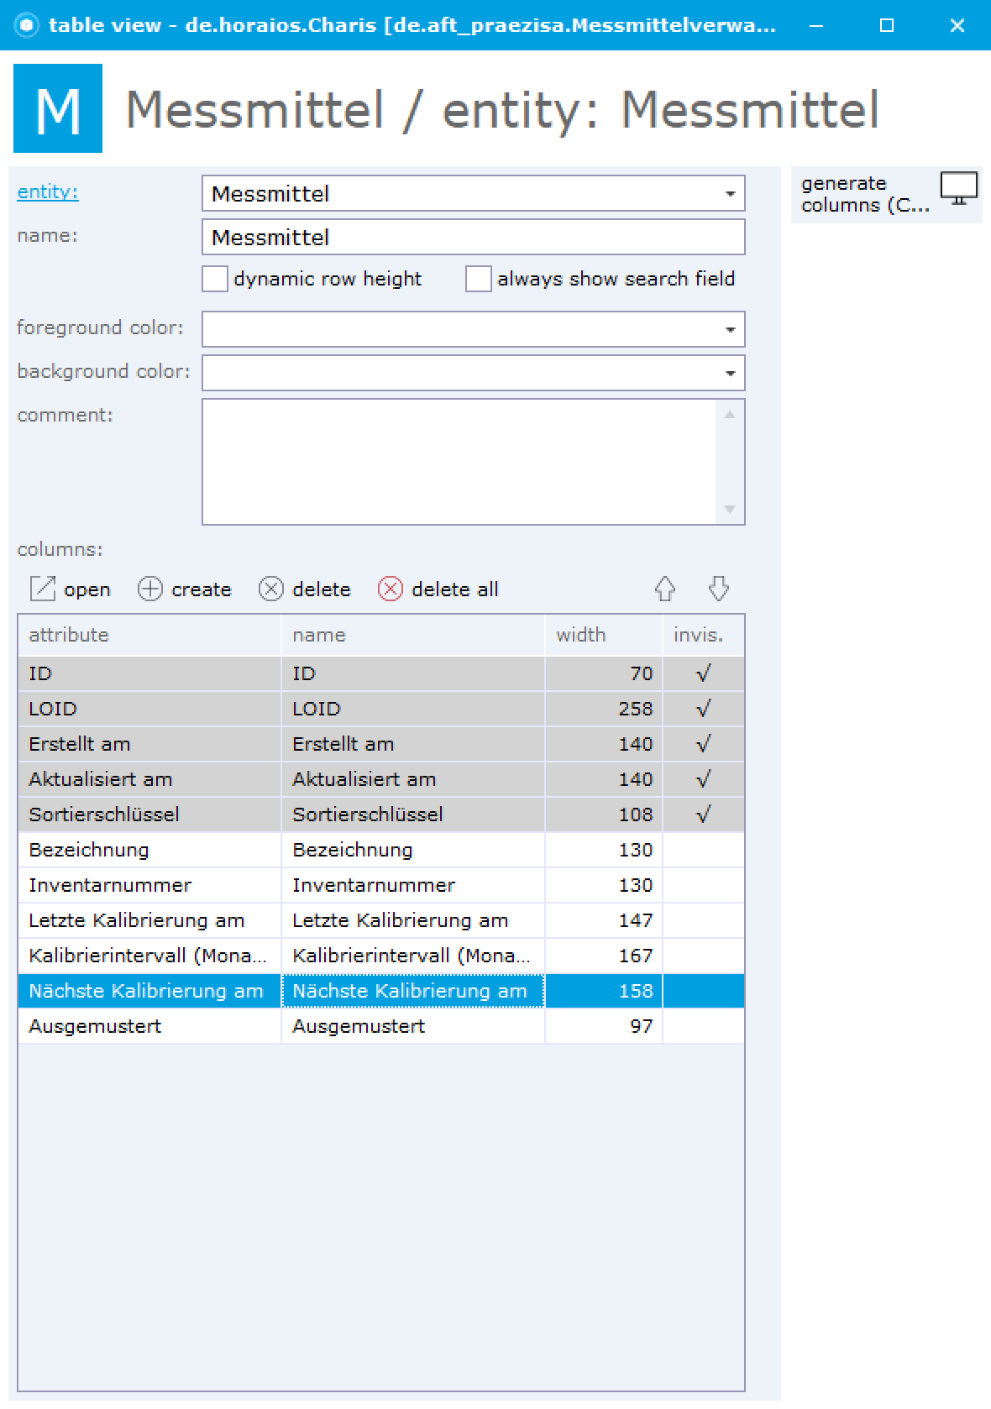Open the entity dropdown arrow
The width and height of the screenshot is (991, 1409).
tap(731, 194)
